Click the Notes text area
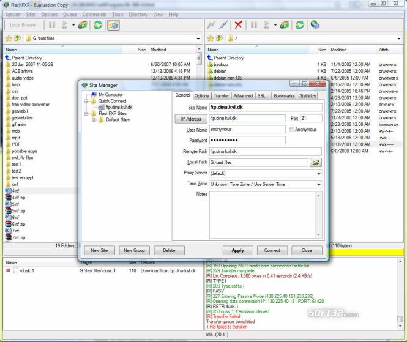Screen dimensions: 407x342 coord(266,215)
